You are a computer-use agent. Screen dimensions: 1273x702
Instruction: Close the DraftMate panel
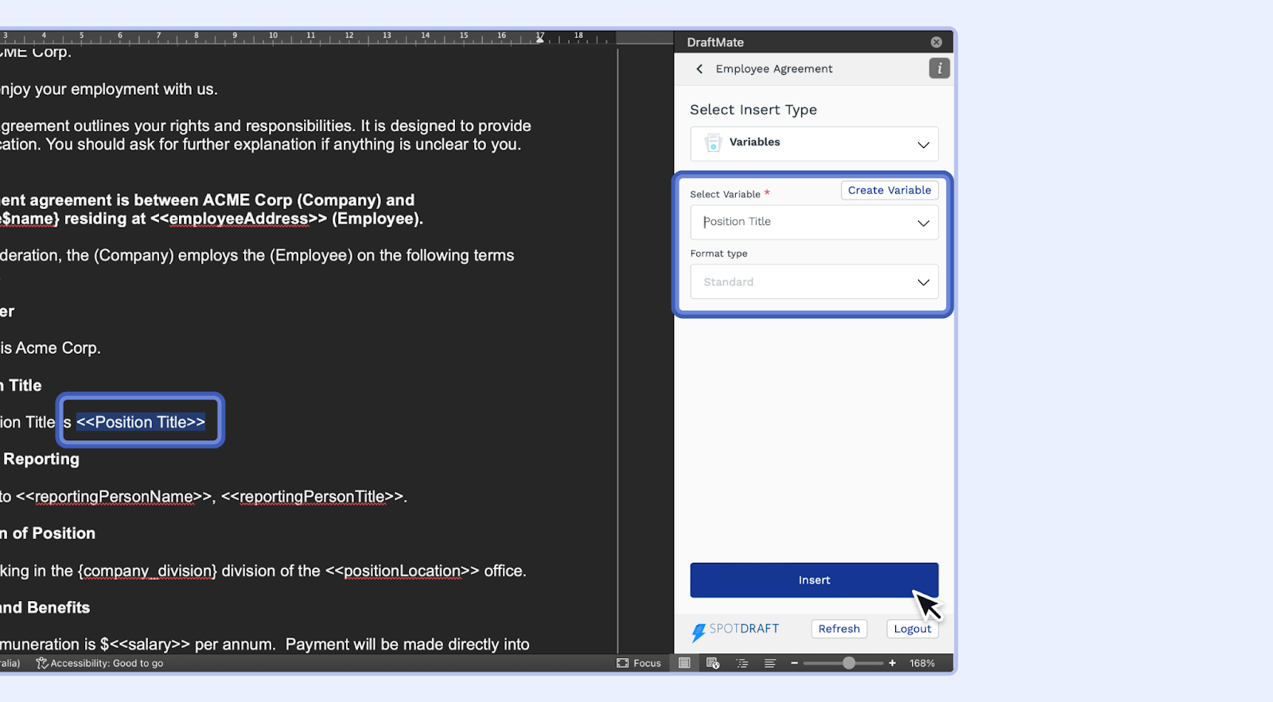(936, 42)
